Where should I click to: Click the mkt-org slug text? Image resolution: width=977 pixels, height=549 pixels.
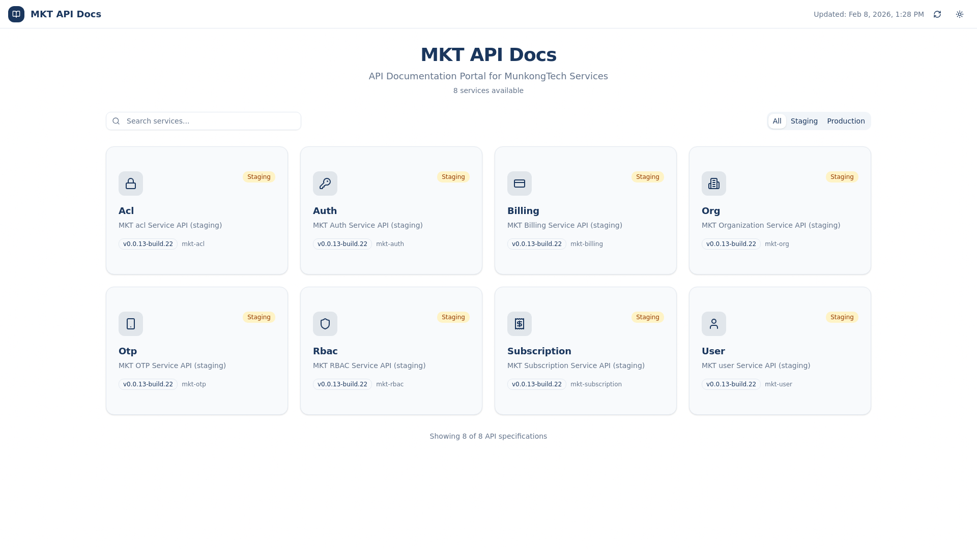tap(777, 244)
